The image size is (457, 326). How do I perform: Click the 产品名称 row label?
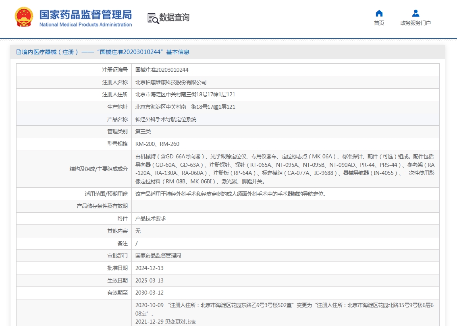click(x=117, y=119)
